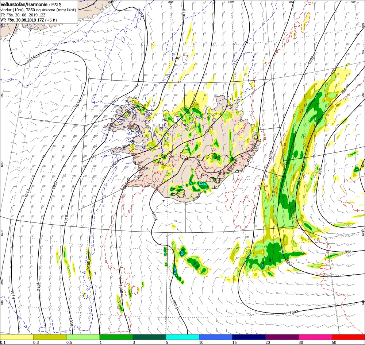Image resolution: width=365 pixels, height=345 pixels.
Task: Click the '15W' longitude label at top
Action: click(x=231, y=2)
